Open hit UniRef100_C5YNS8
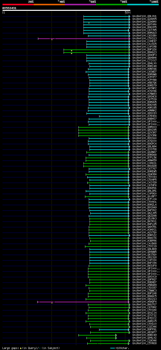 point(144,343)
